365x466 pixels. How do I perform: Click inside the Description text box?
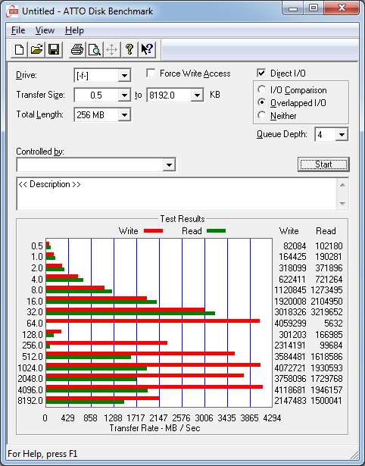tap(176, 194)
